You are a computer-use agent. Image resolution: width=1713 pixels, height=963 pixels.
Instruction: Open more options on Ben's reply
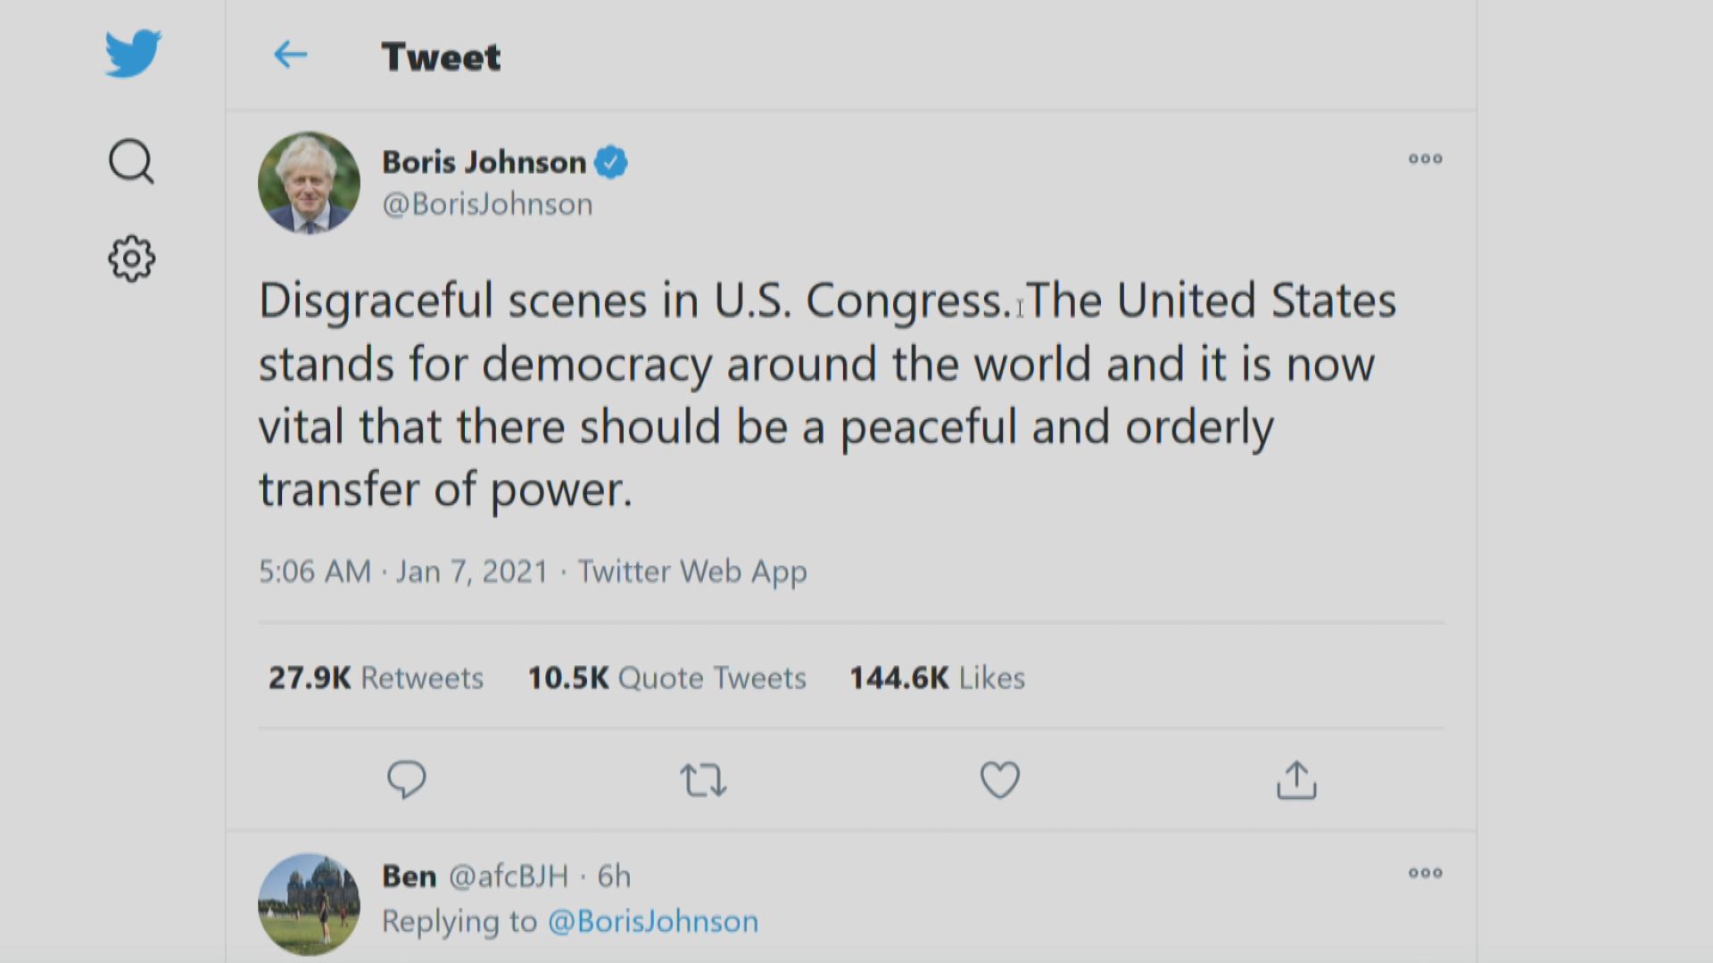pos(1425,873)
